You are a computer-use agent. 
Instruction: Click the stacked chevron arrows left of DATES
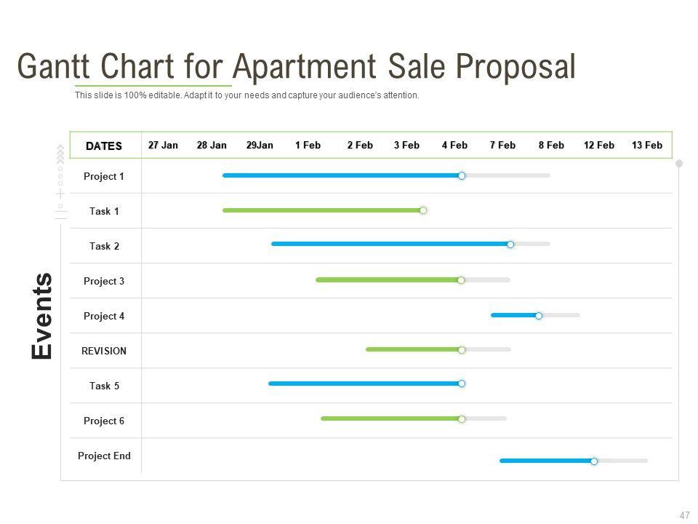[60, 155]
